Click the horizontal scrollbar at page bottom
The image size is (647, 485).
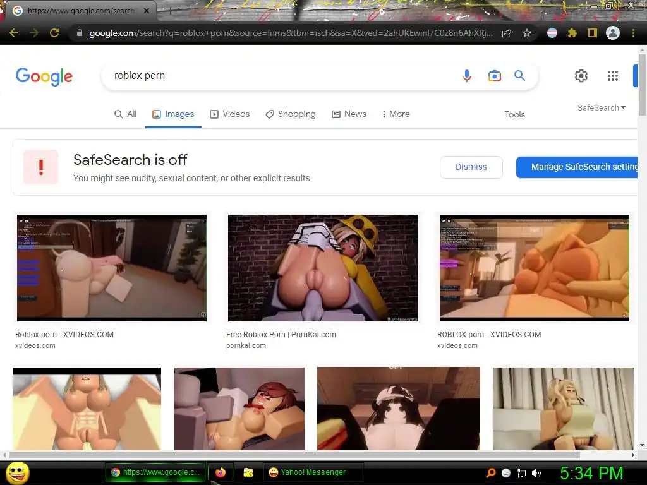tap(294, 455)
